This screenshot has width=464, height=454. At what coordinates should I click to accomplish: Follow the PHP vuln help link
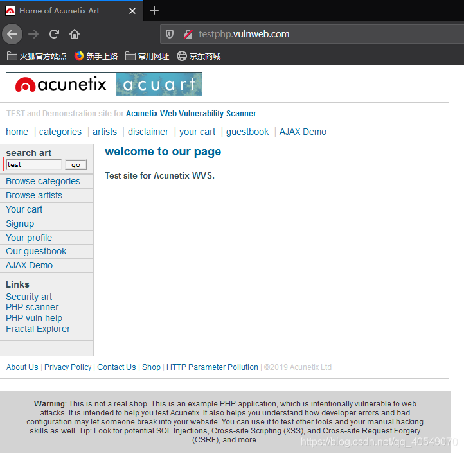click(34, 319)
